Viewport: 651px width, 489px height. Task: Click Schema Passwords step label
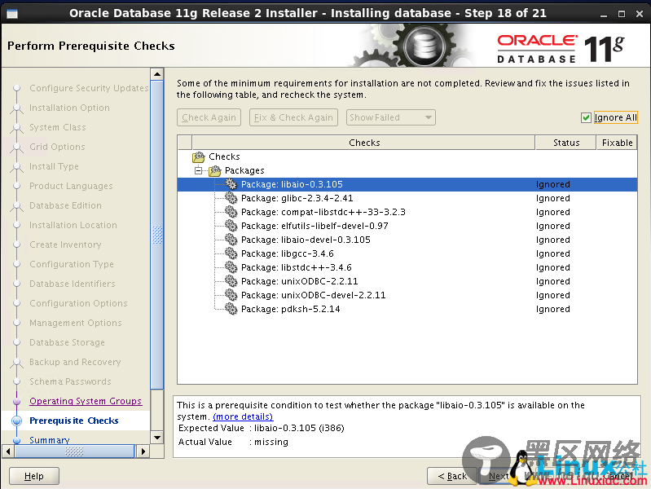(70, 381)
